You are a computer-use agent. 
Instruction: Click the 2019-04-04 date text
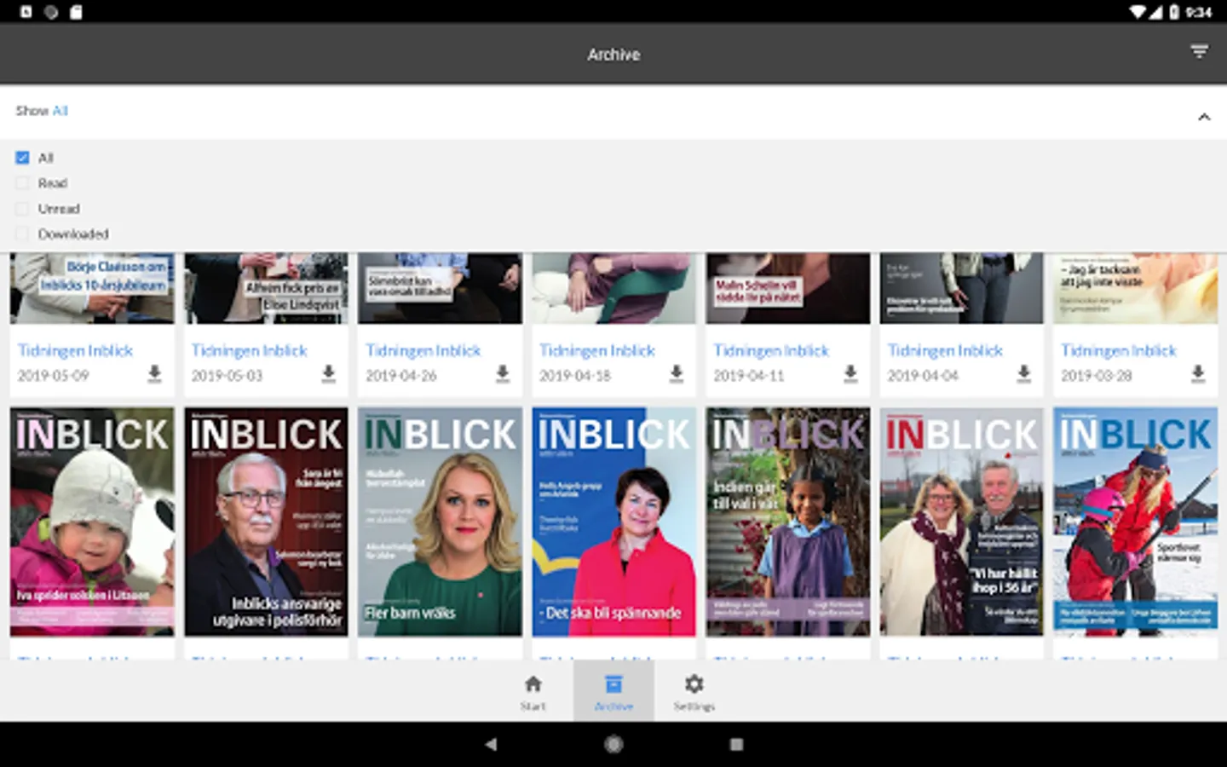(923, 375)
